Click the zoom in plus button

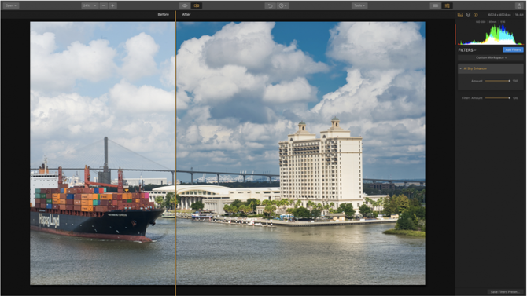tap(113, 5)
